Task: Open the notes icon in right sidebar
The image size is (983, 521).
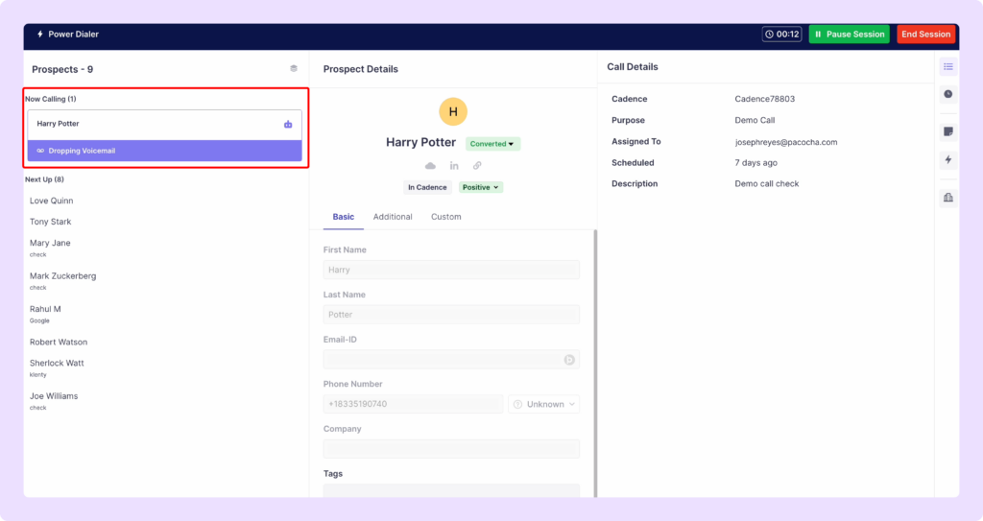Action: tap(947, 131)
